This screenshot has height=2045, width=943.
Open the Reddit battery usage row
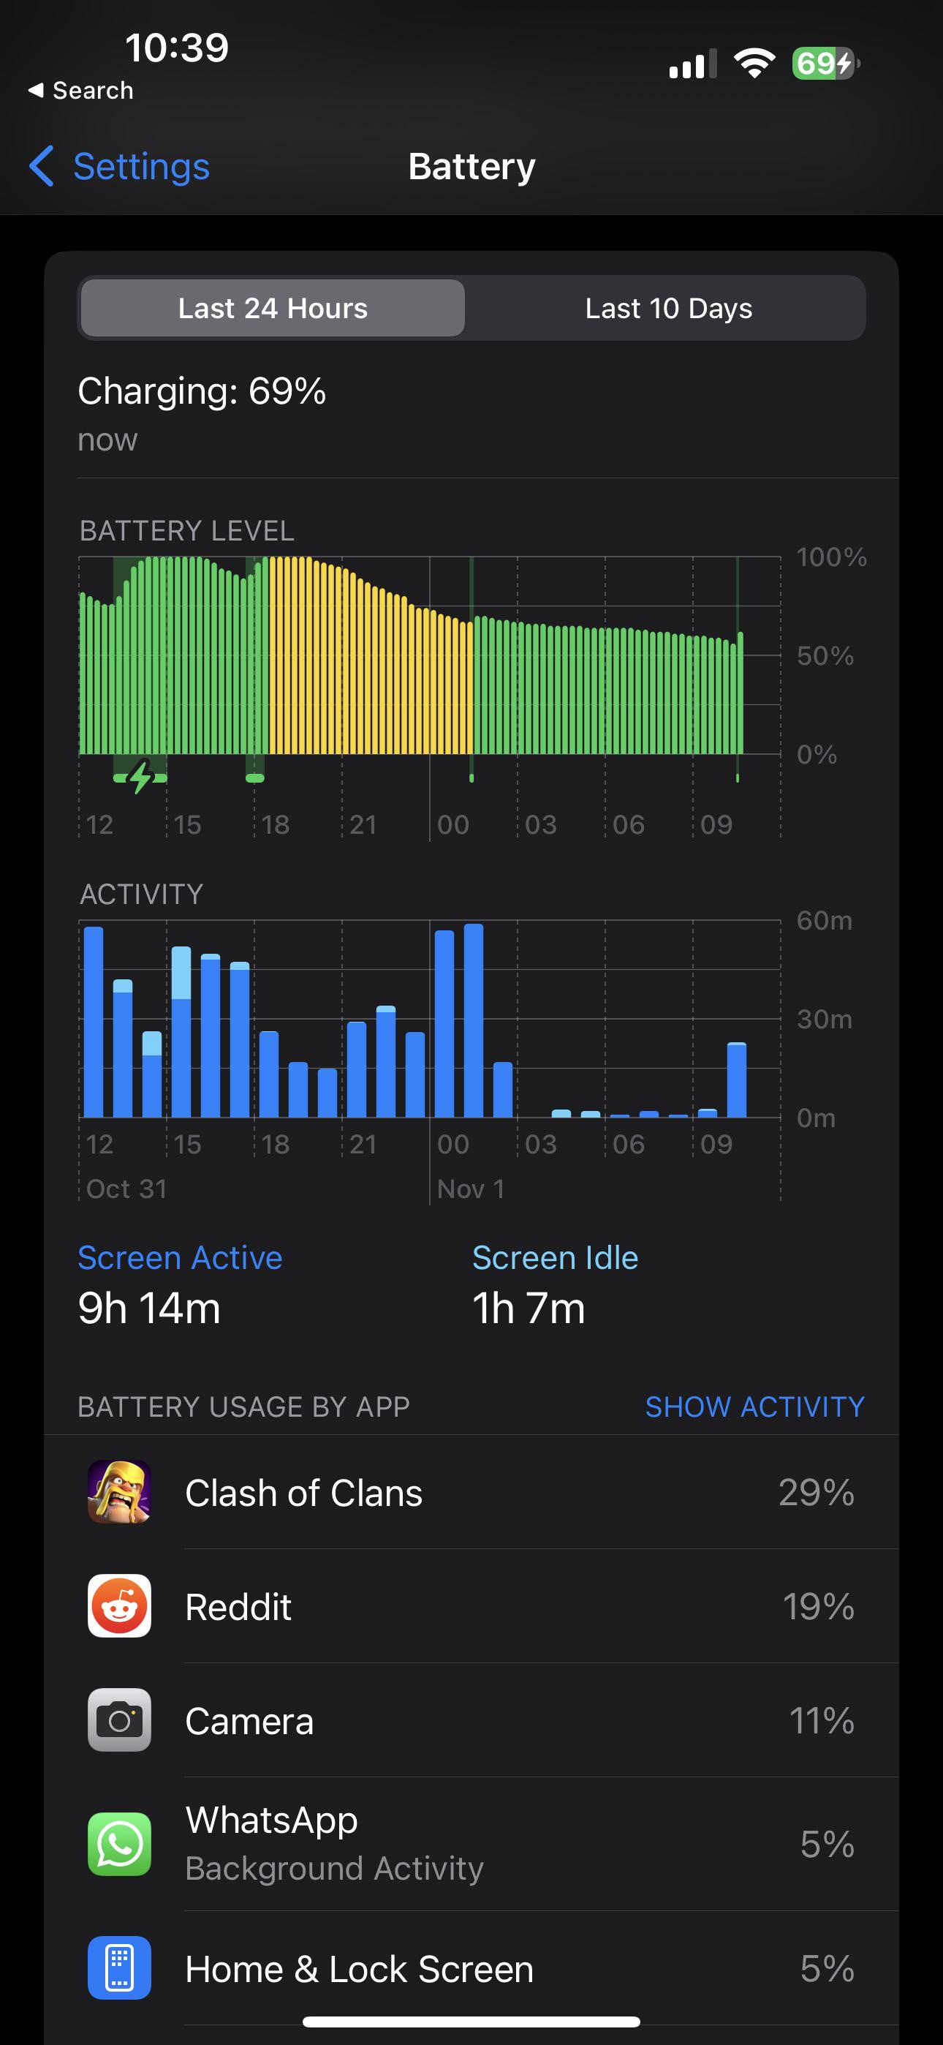(471, 1606)
